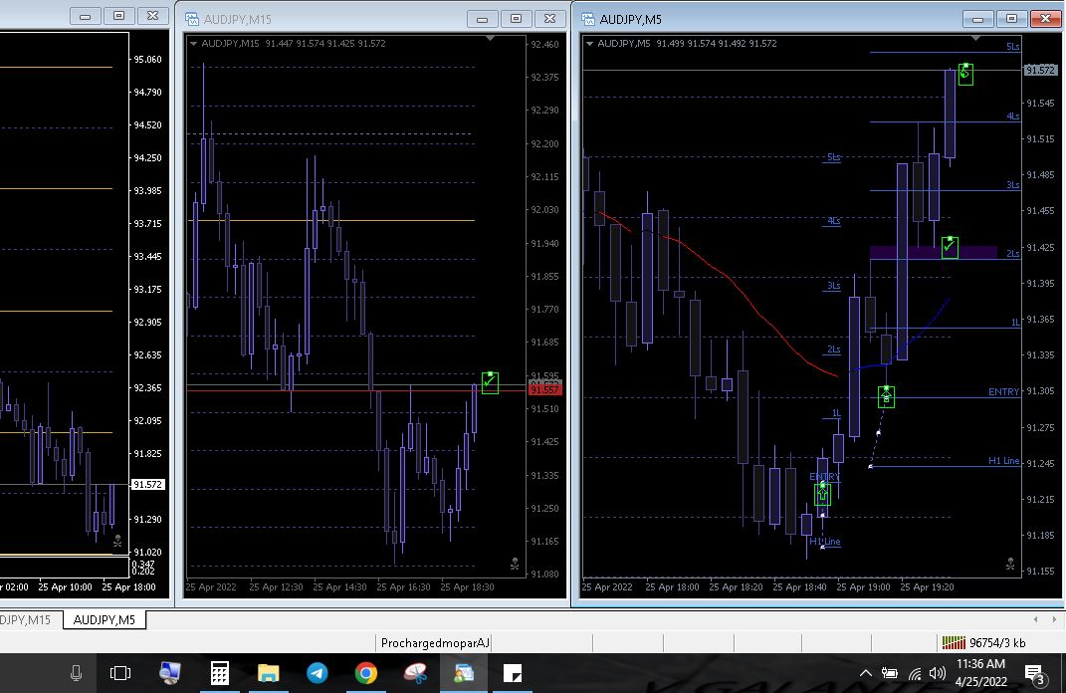Image resolution: width=1066 pixels, height=693 pixels.
Task: Click the 2Ls right-side level label
Action: tap(1013, 254)
